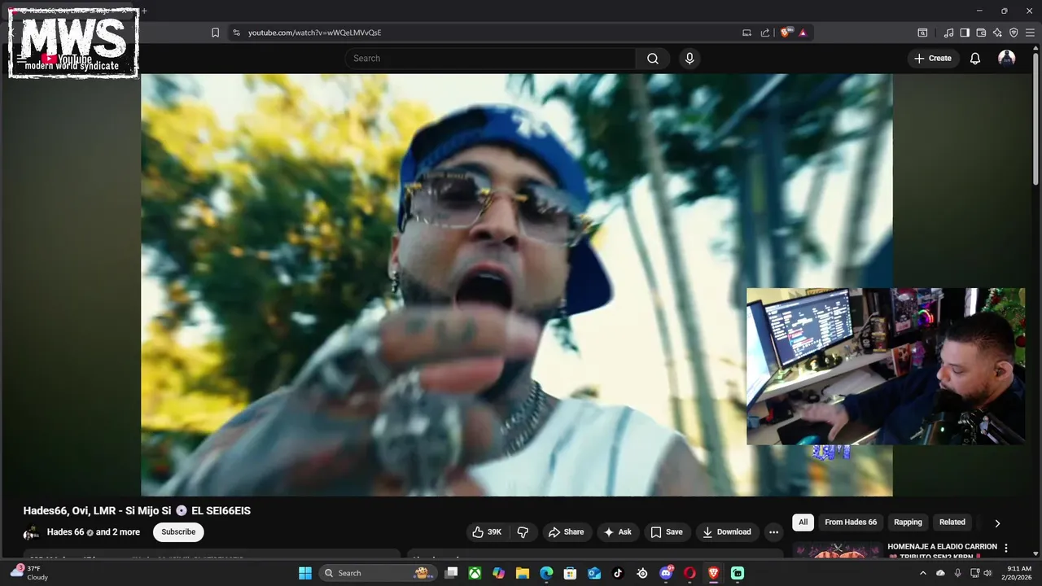Click the YouTube search magnifier button
Image resolution: width=1042 pixels, height=586 pixels.
[x=653, y=59]
